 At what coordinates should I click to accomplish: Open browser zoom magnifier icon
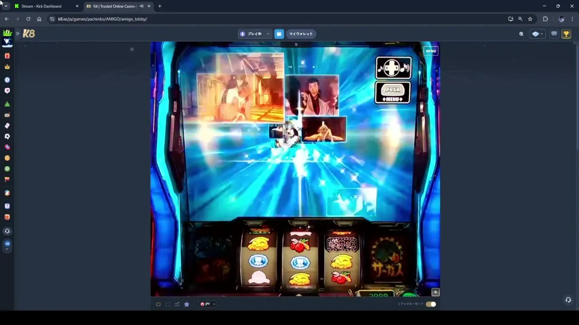[520, 19]
